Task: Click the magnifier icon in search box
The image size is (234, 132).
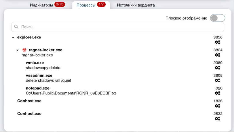Action: point(16,27)
